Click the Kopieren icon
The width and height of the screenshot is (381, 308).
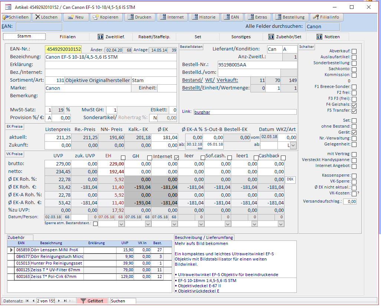96,17
